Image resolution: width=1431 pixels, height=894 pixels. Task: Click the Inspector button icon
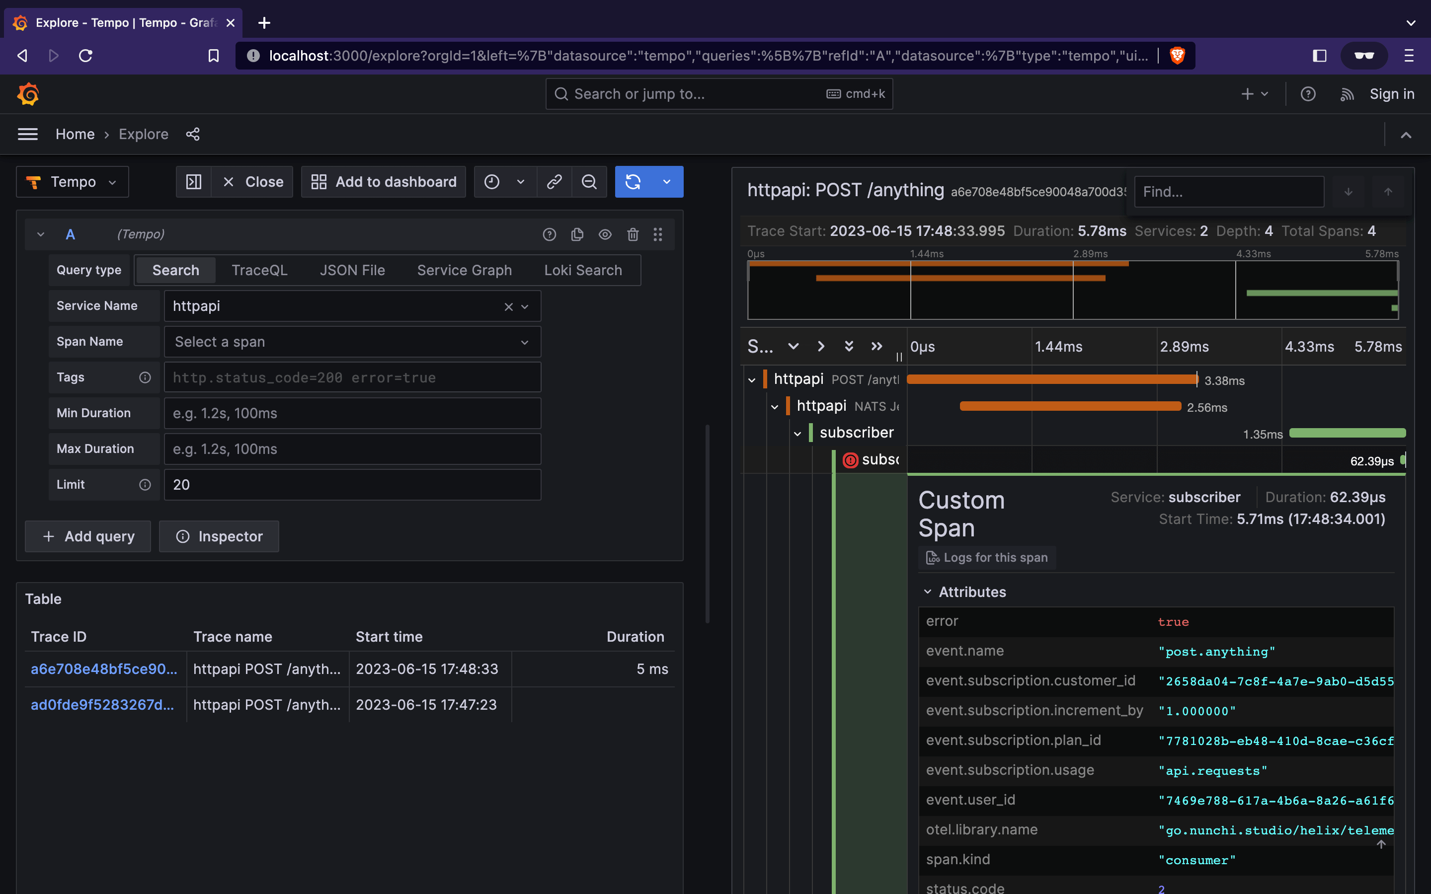pyautogui.click(x=181, y=535)
